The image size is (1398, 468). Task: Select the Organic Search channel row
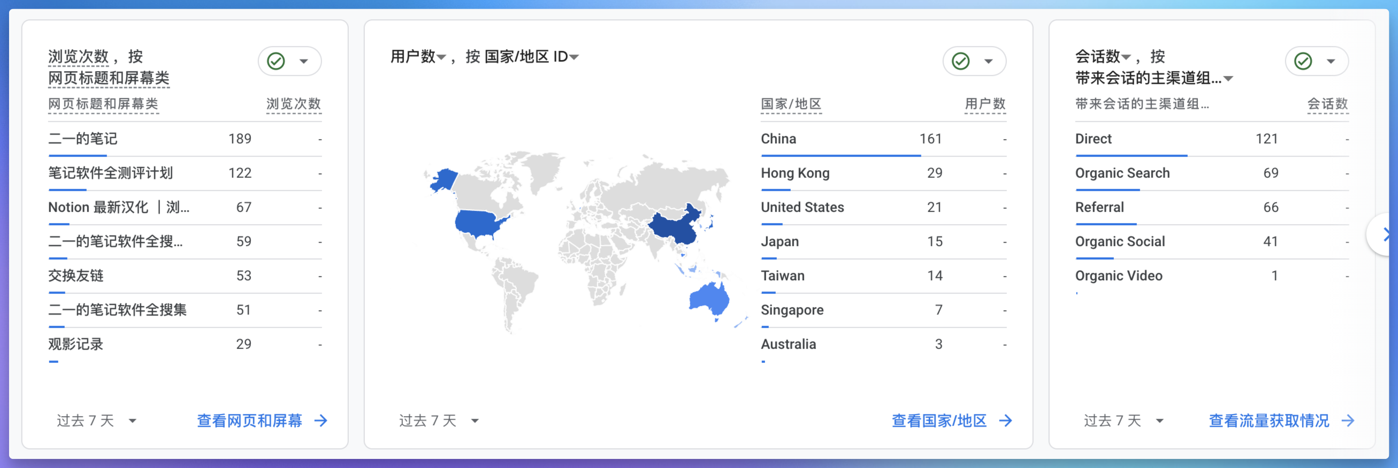click(1212, 173)
